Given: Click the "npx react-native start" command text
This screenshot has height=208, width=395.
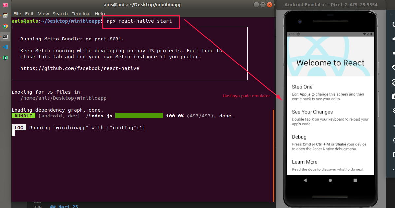Looking at the screenshot, I should (139, 21).
